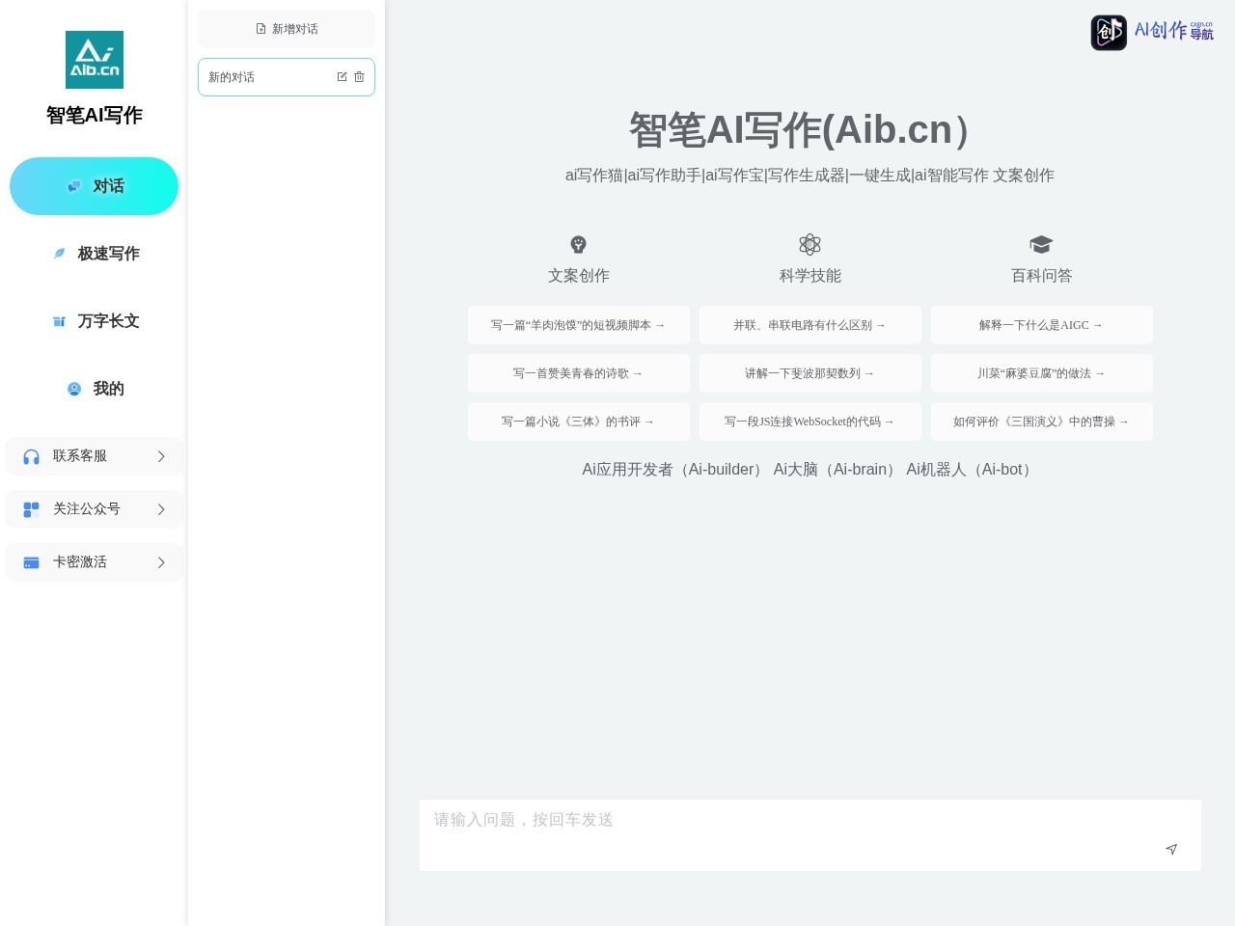Switch to 极速写作 section
This screenshot has height=926, width=1235.
click(95, 254)
